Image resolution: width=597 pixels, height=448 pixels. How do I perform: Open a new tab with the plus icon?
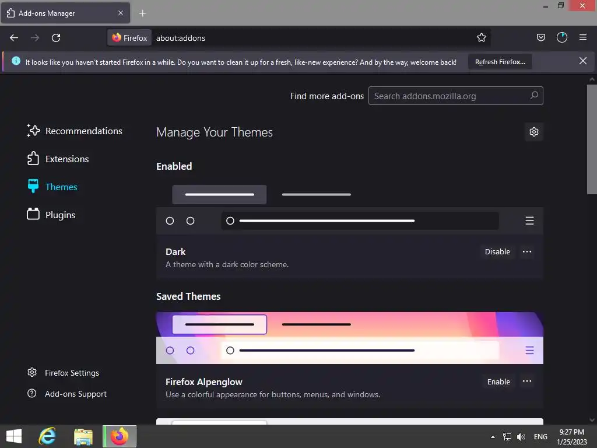click(x=142, y=13)
